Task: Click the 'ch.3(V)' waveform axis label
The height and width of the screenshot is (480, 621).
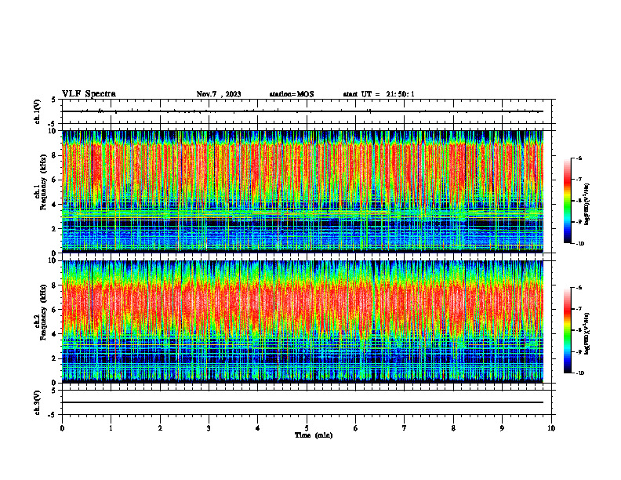Action: [x=38, y=402]
